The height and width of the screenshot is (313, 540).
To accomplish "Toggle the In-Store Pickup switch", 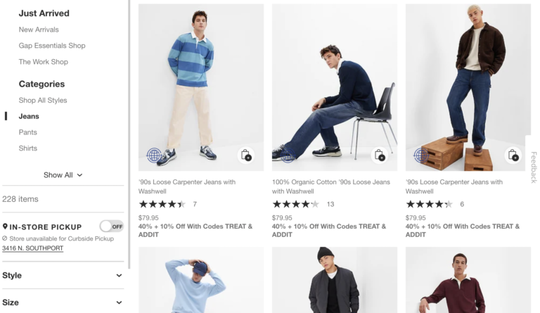I will pos(111,226).
